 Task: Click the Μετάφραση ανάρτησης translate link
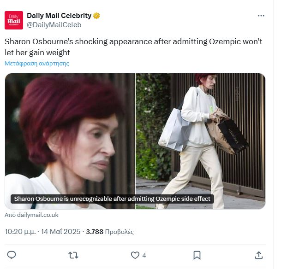point(37,63)
